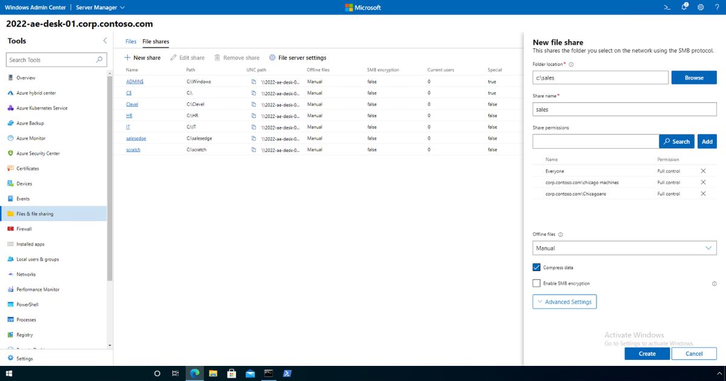726x381 pixels.
Task: Open File Explorer from taskbar
Action: click(212, 374)
